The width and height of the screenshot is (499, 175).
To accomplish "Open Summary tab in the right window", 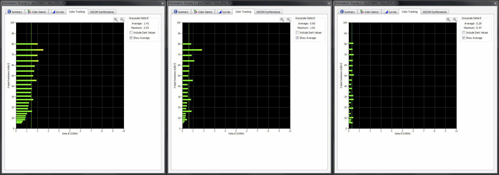I will tap(347, 12).
